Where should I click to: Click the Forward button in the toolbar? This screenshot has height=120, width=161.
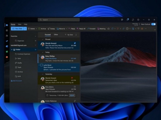pos(91,29)
